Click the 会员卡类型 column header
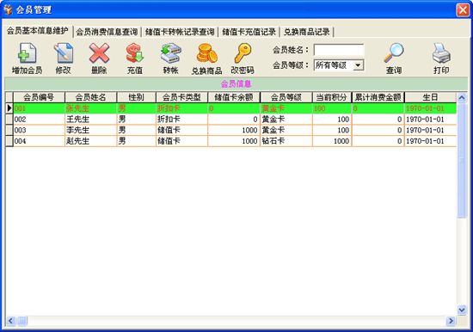Image resolution: width=473 pixels, height=332 pixels. pyautogui.click(x=181, y=97)
